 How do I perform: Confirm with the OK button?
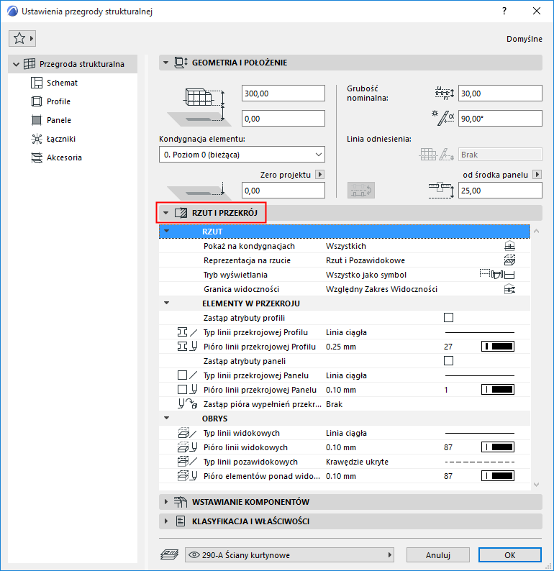(509, 555)
